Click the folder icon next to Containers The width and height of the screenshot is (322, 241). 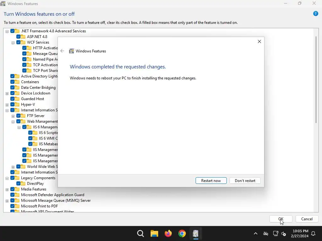(17, 82)
